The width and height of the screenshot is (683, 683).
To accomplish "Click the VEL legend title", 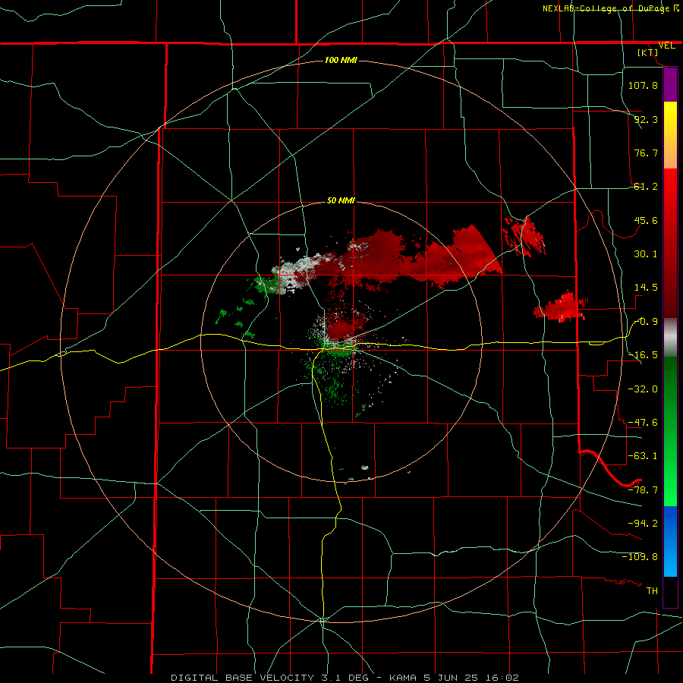I will pos(666,46).
